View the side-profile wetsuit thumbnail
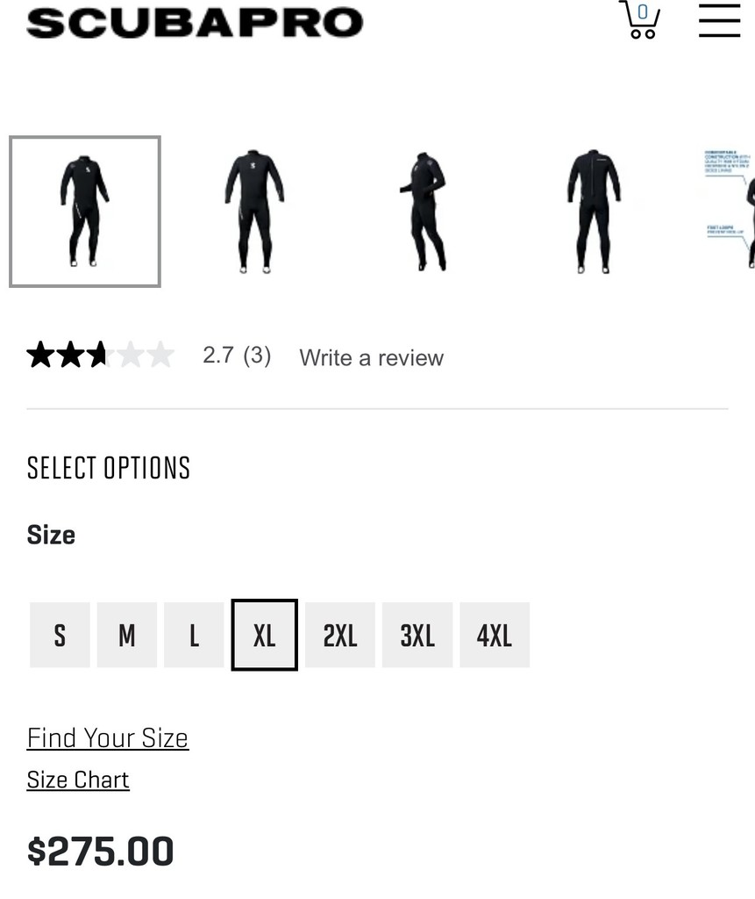 424,212
